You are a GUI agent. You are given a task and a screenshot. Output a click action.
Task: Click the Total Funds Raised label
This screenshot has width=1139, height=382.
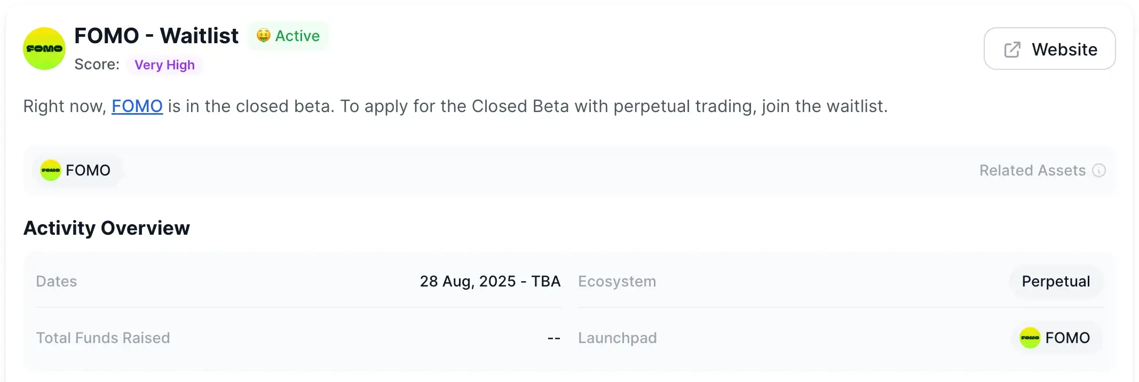pos(103,338)
